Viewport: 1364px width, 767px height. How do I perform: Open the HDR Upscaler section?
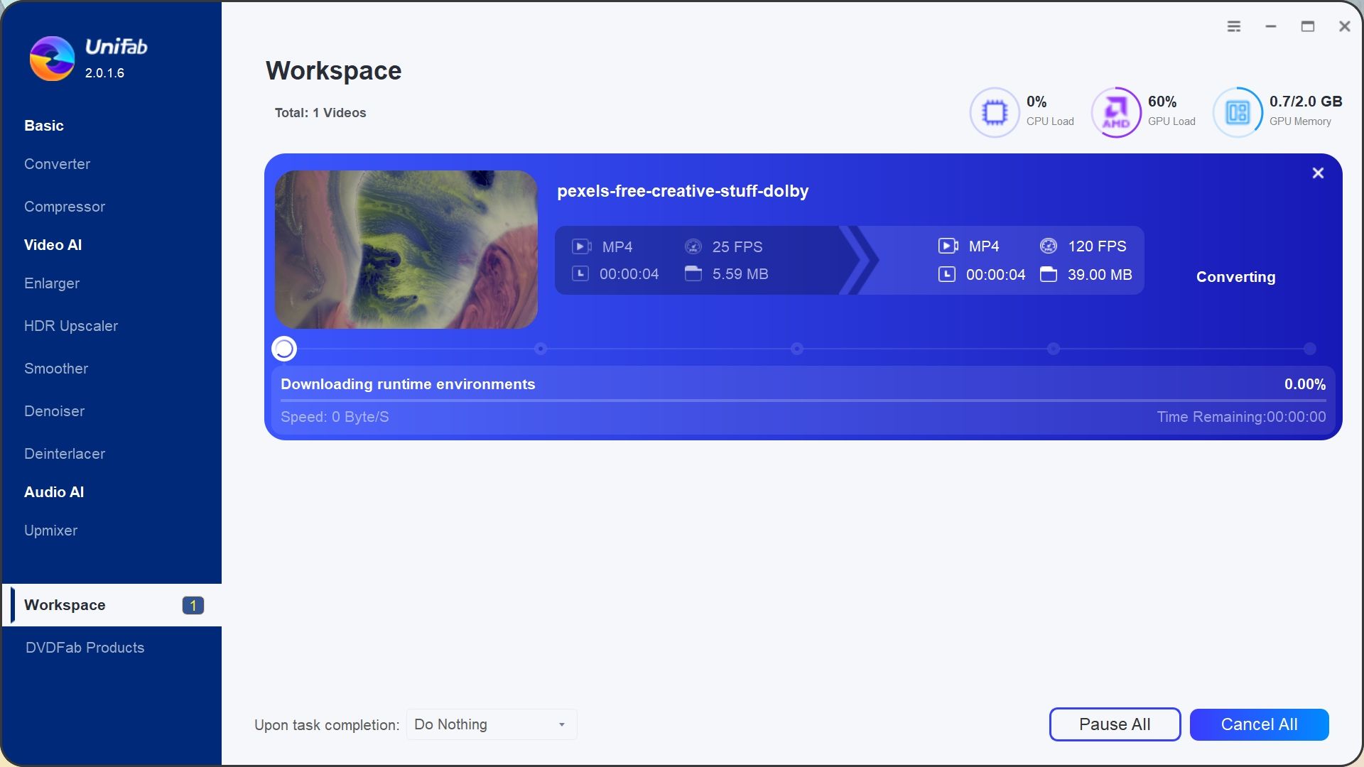coord(71,326)
